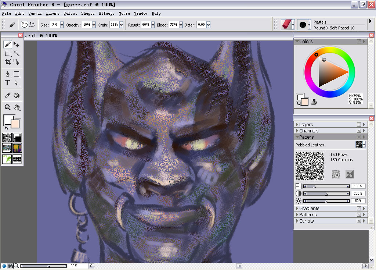Viewport: 376px width, 270px height.
Task: Open the Bleed dropdown arrow
Action: point(181,25)
